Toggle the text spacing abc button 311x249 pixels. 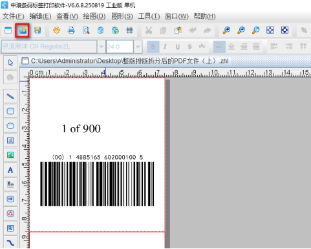[202, 46]
